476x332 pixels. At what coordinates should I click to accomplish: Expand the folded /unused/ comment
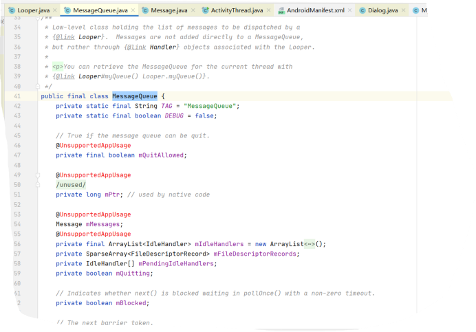coord(71,185)
